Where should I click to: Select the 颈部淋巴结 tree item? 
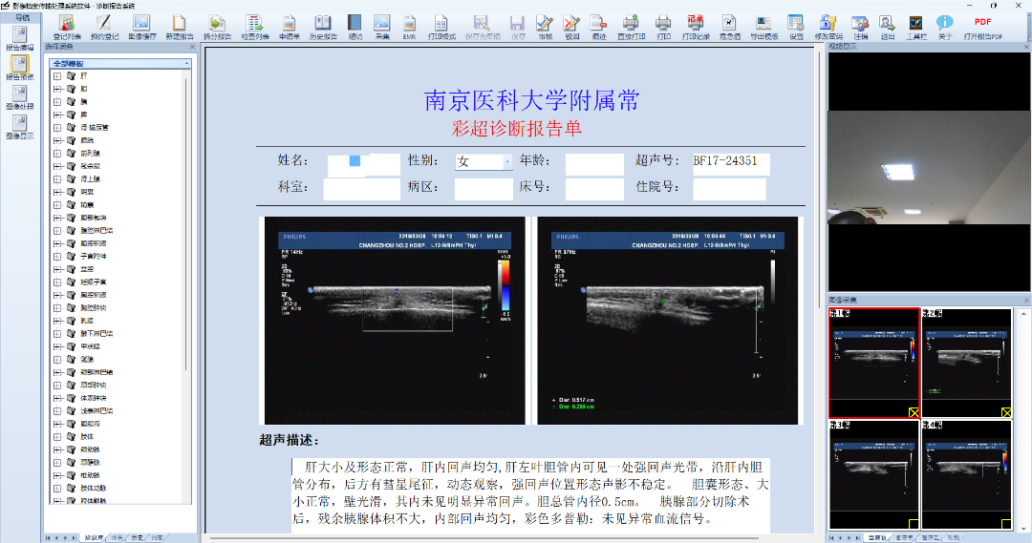[x=97, y=372]
